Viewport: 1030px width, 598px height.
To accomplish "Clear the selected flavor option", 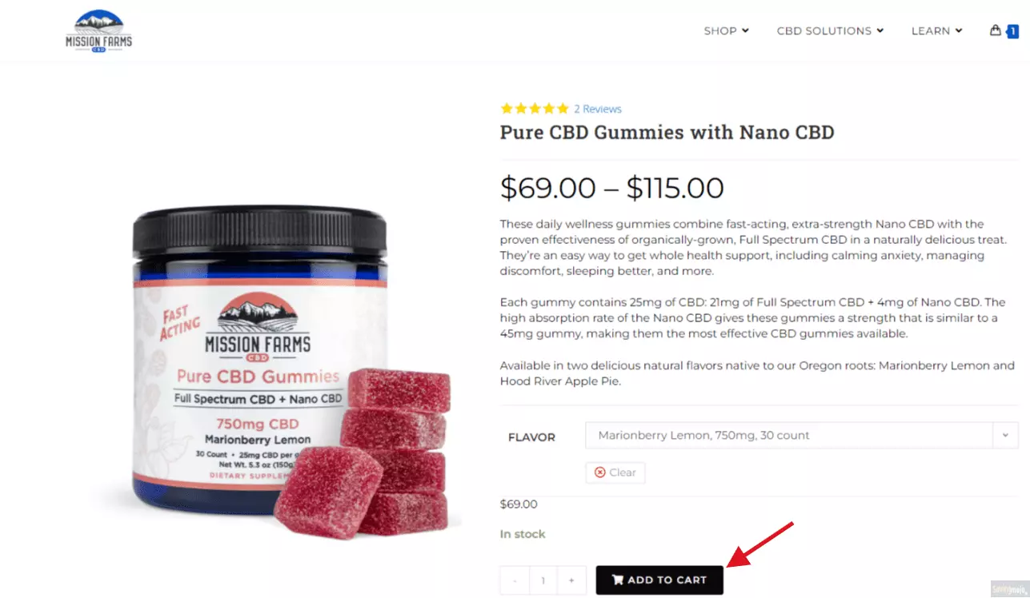I will [615, 472].
